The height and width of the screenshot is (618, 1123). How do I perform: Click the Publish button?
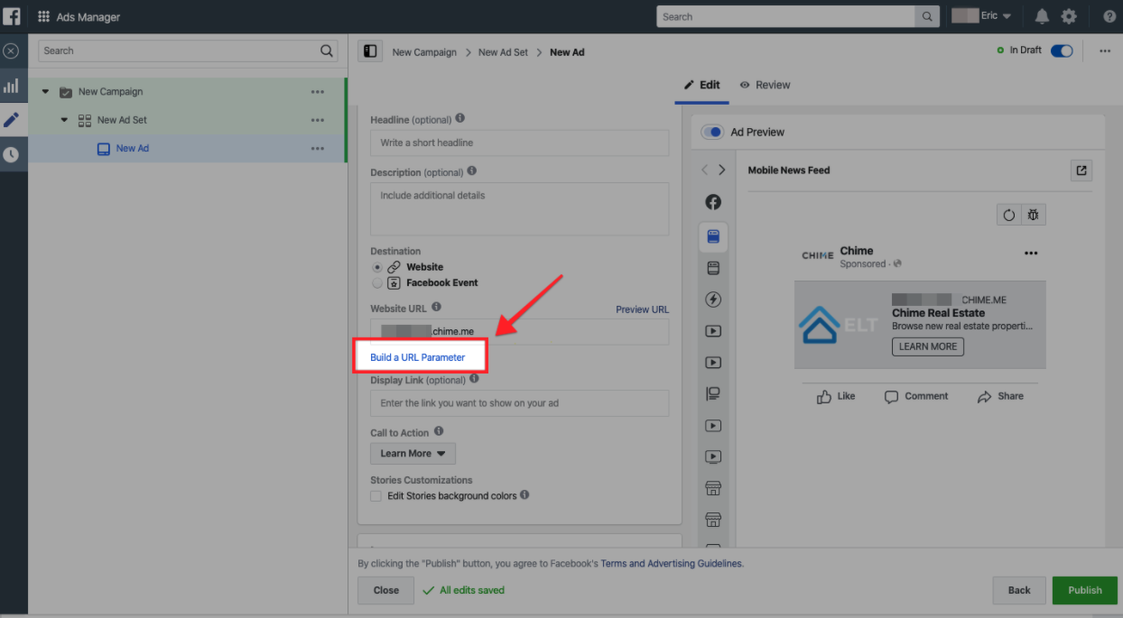click(1085, 590)
